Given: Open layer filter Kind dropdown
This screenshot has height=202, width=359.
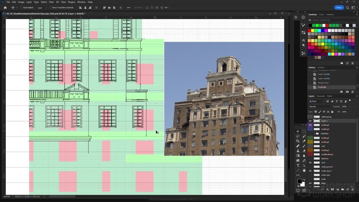Looking at the screenshot, I should coord(316,101).
